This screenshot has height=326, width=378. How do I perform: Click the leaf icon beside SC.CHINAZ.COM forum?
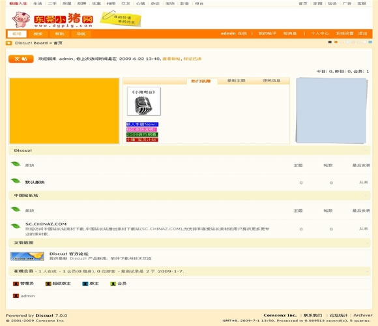[16, 226]
